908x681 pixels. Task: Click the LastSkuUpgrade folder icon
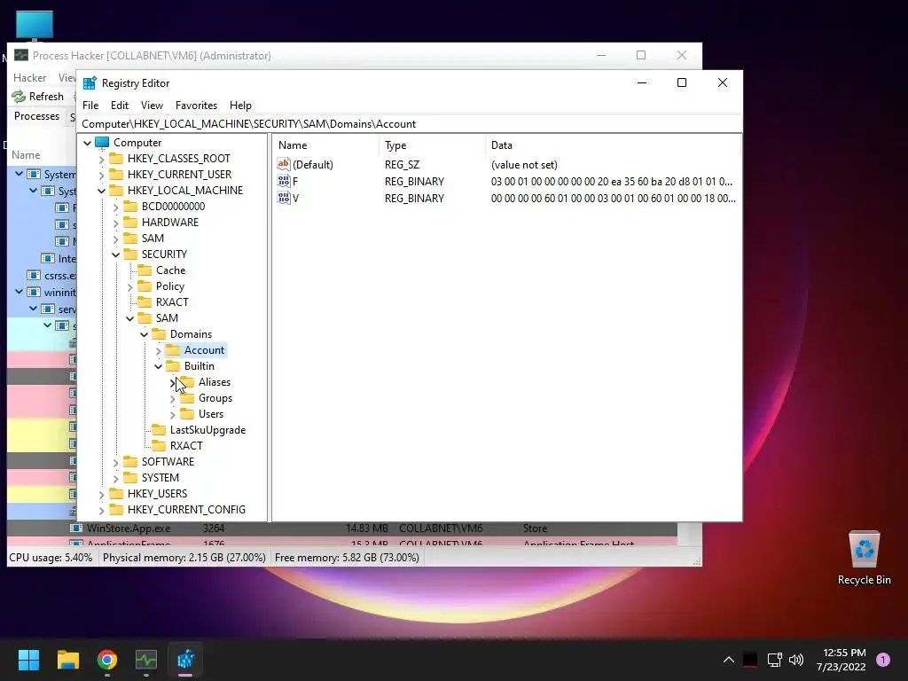[159, 430]
